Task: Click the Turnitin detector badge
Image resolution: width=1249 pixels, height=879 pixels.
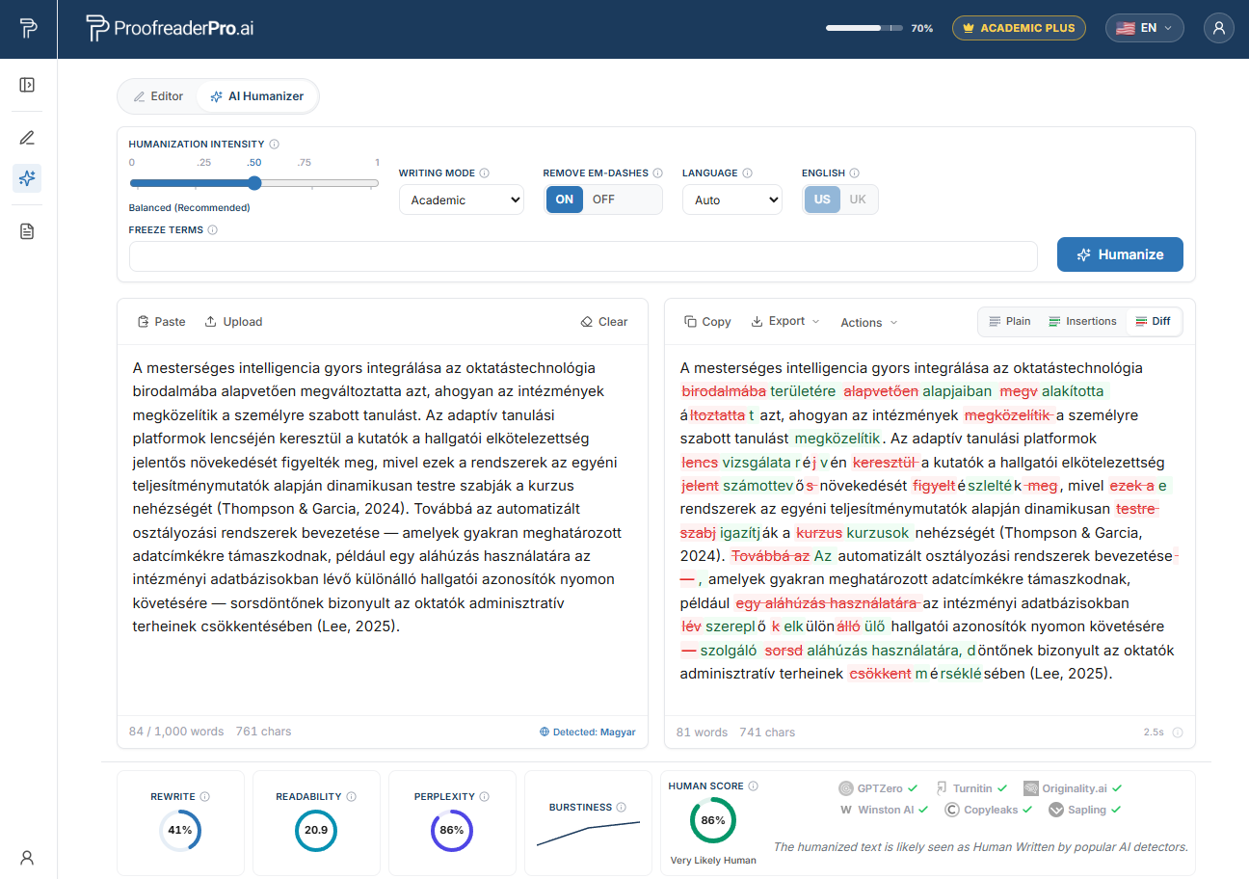Action: point(971,788)
